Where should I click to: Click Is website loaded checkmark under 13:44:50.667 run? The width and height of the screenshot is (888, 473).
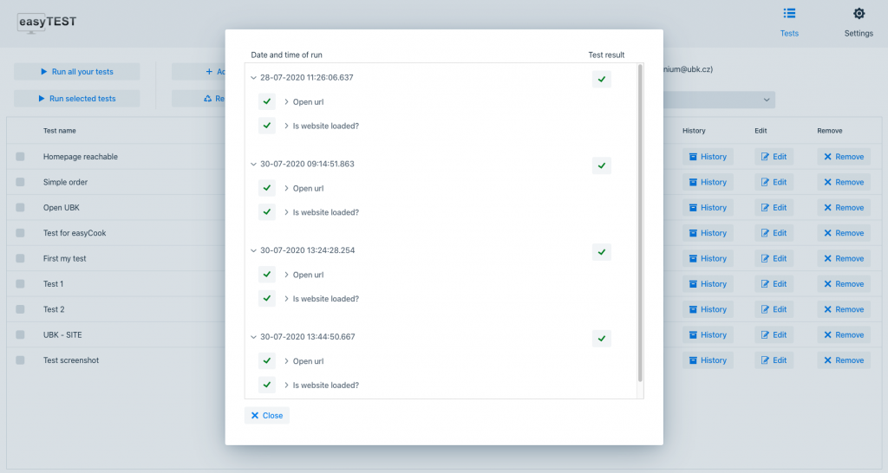tap(267, 385)
